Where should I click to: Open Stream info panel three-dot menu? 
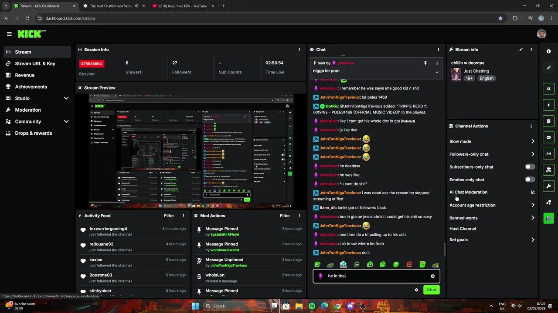[531, 50]
